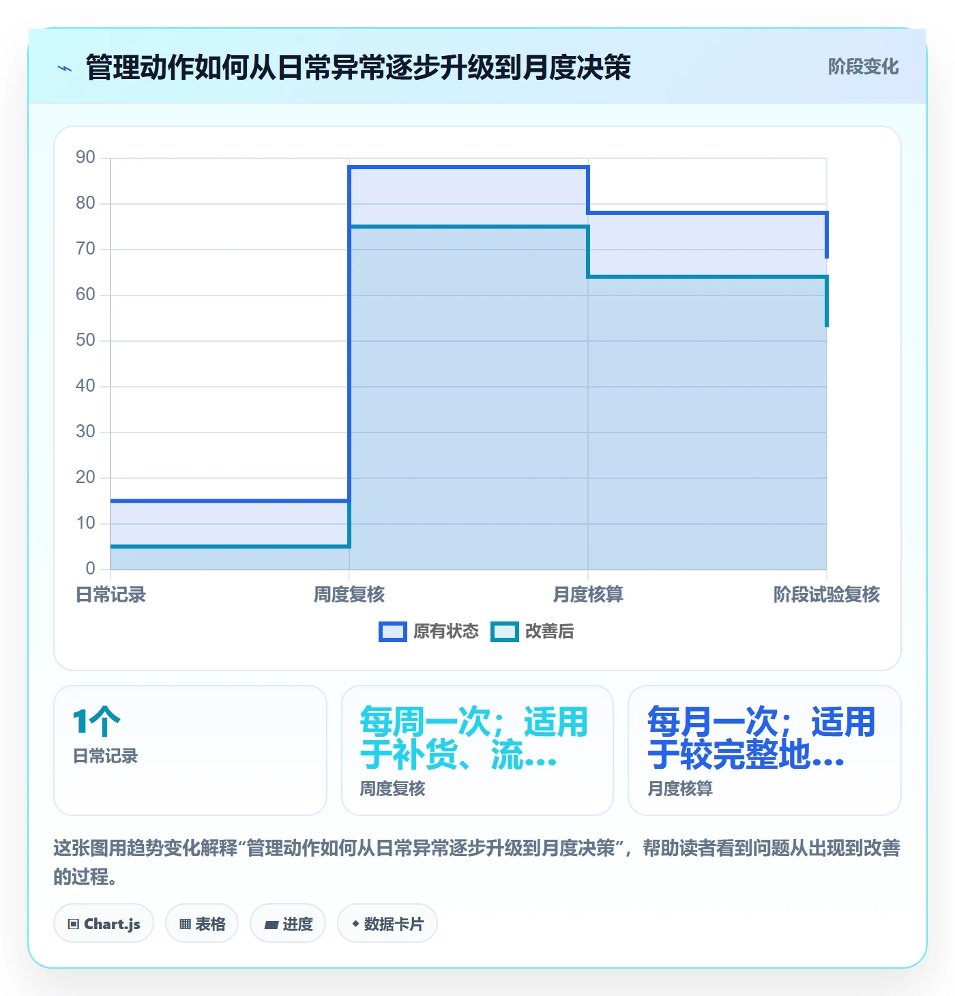
Task: Click the chart title 管理动作如何从日常异常逐步升级到月度决策
Action: tap(358, 67)
